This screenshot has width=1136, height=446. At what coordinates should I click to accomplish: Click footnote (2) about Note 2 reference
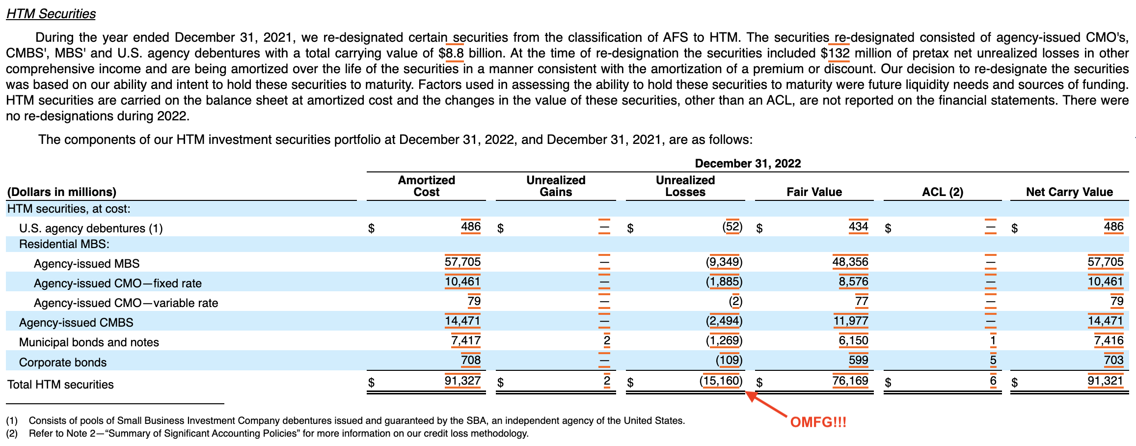coord(268,434)
